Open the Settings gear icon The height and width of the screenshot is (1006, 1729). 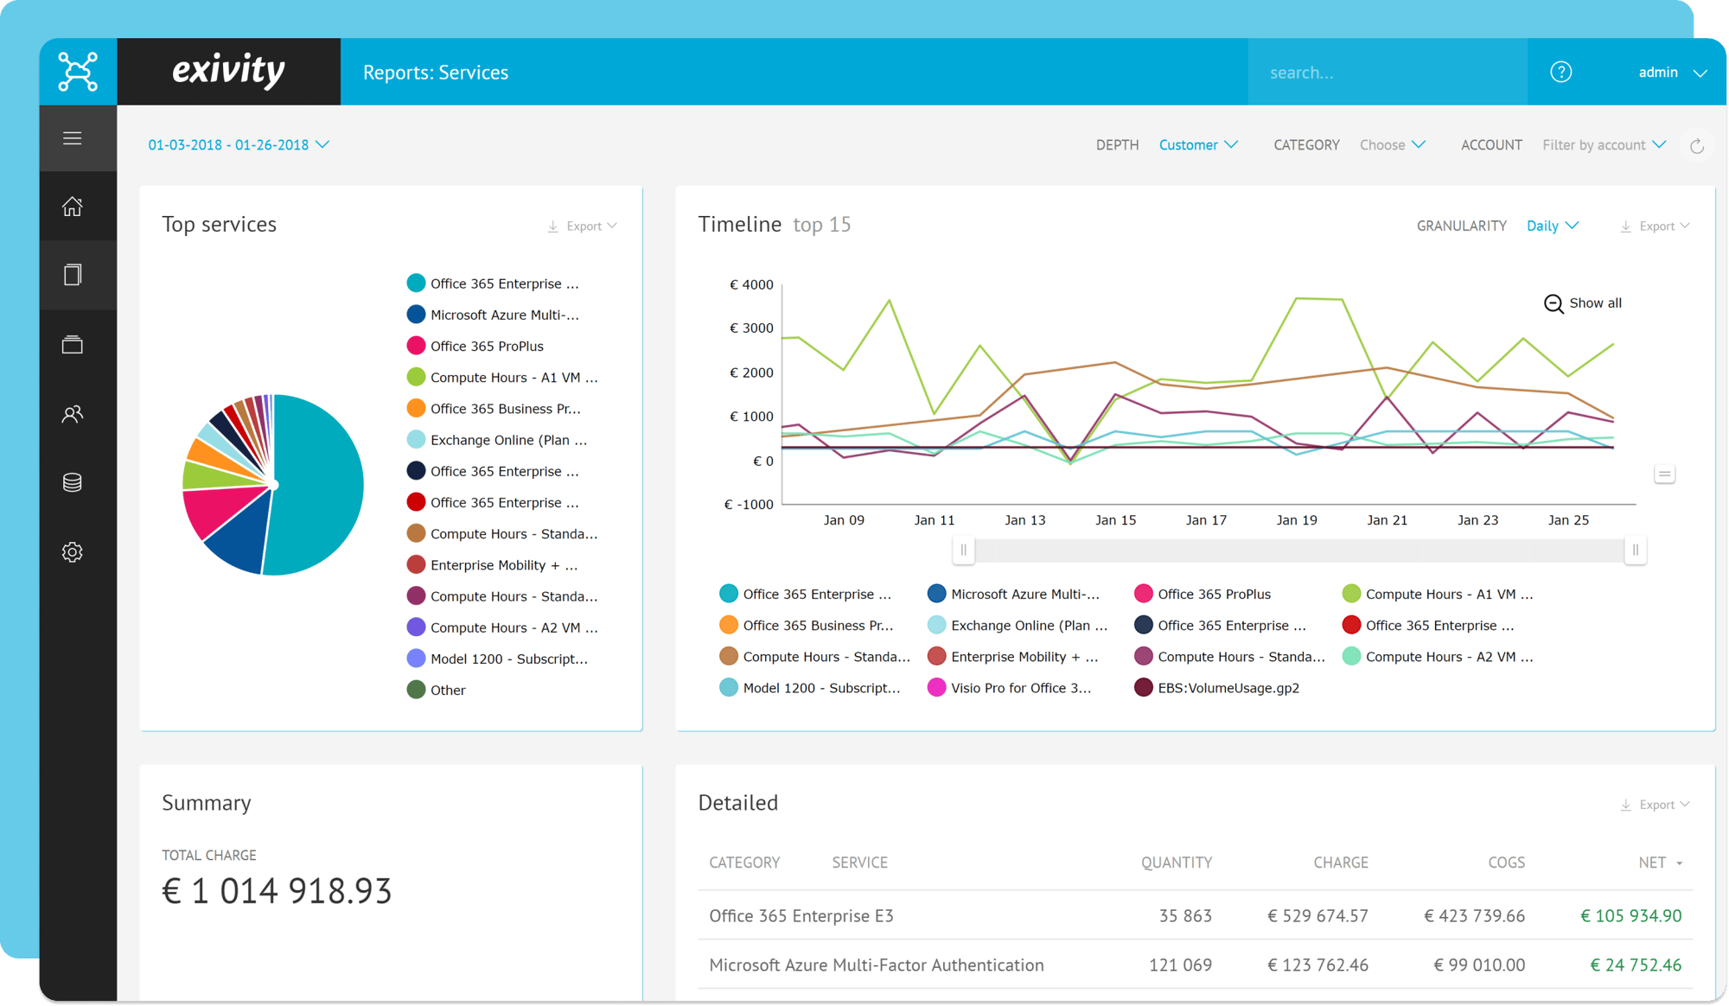(x=73, y=552)
